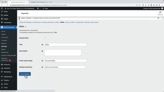Dismiss the iDEAL currency notice

(158, 18)
